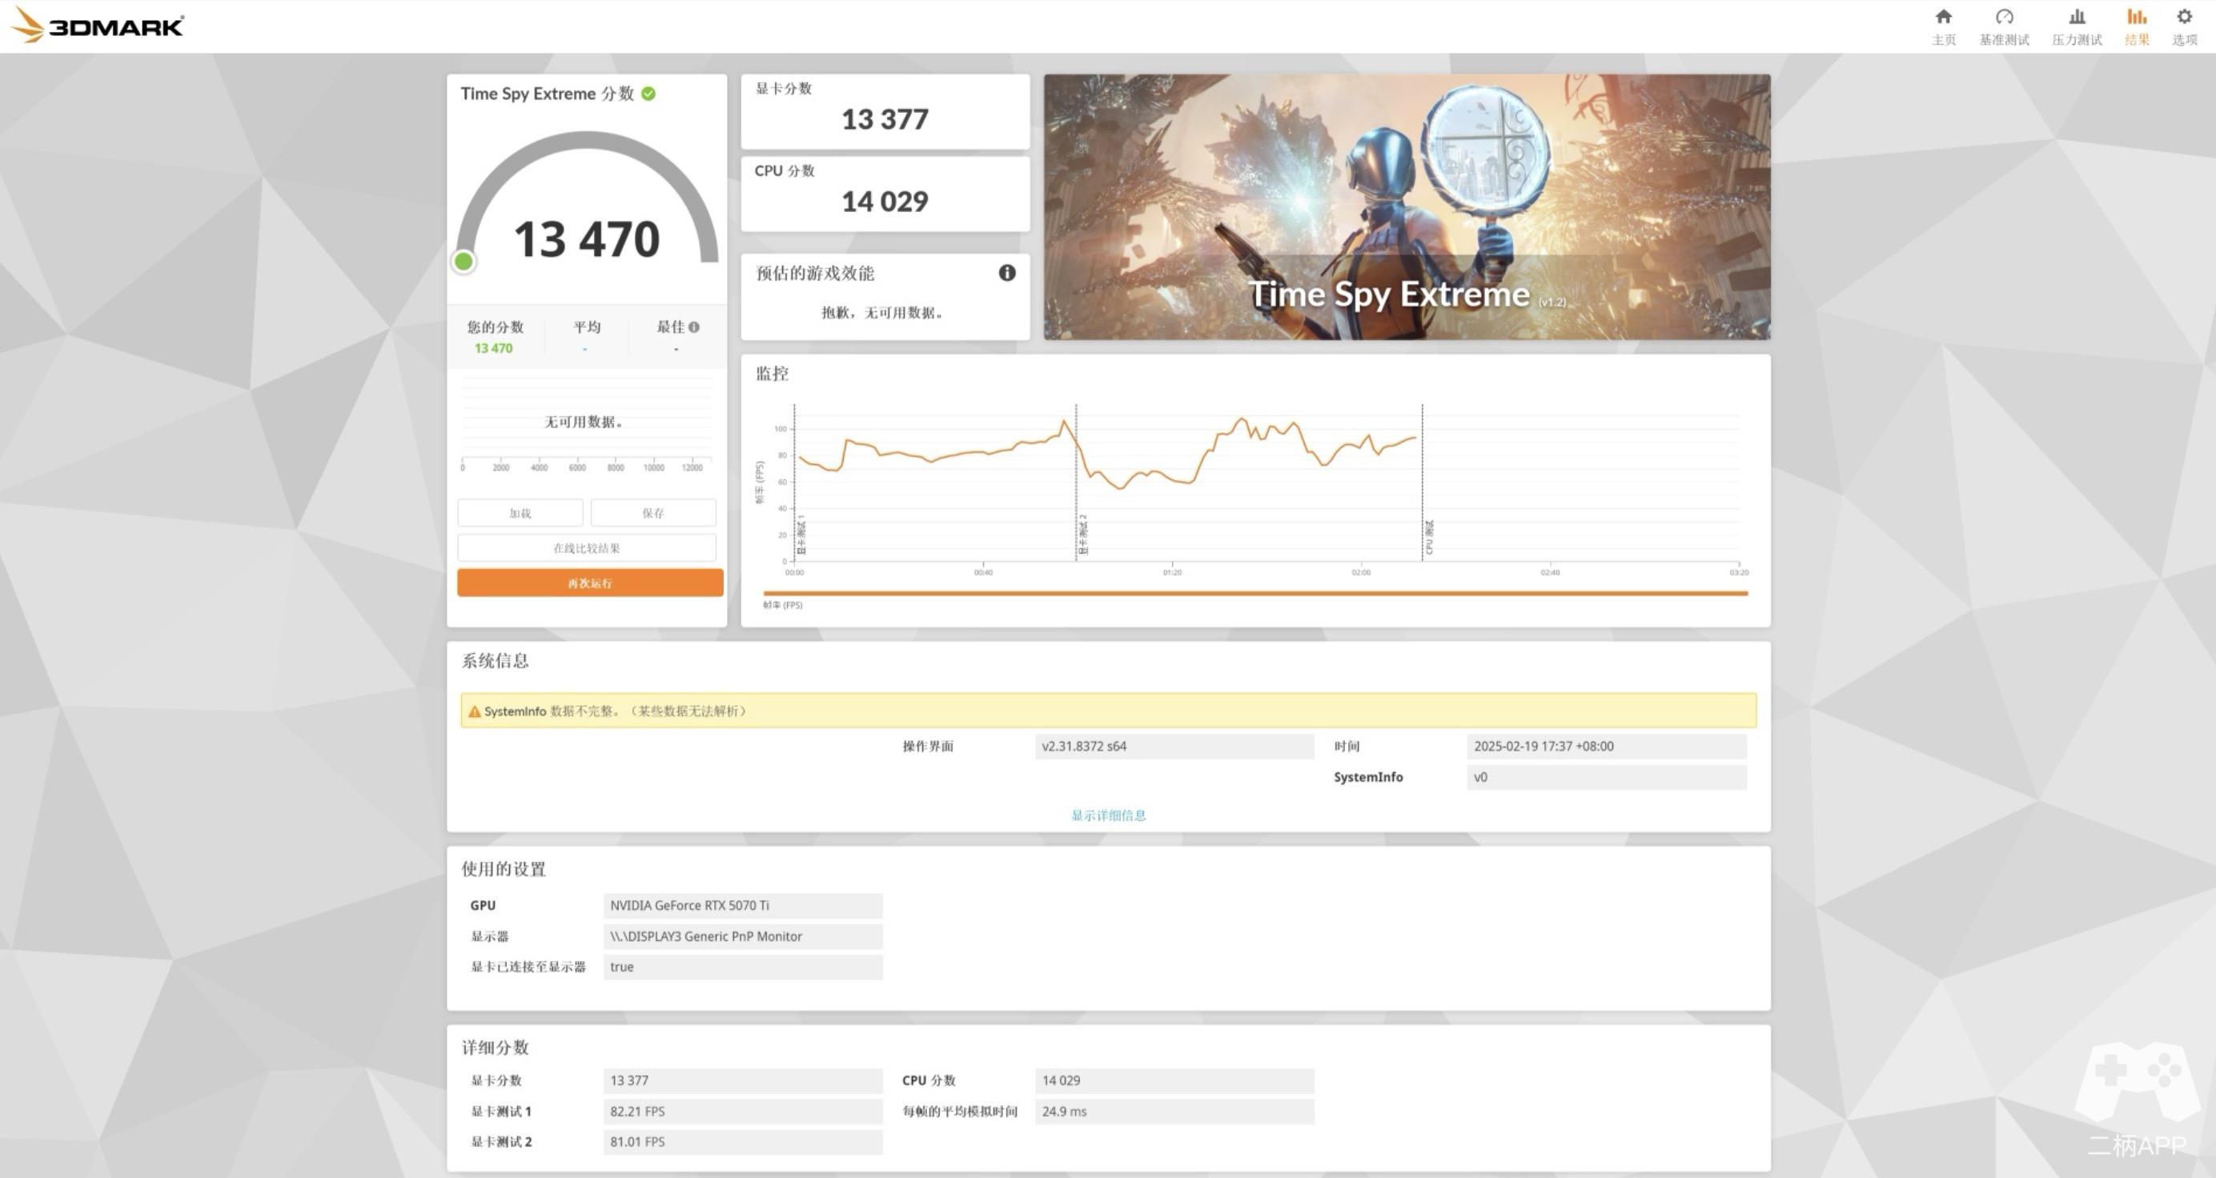The height and width of the screenshot is (1178, 2216).
Task: Click the 保存 save button
Action: click(653, 513)
